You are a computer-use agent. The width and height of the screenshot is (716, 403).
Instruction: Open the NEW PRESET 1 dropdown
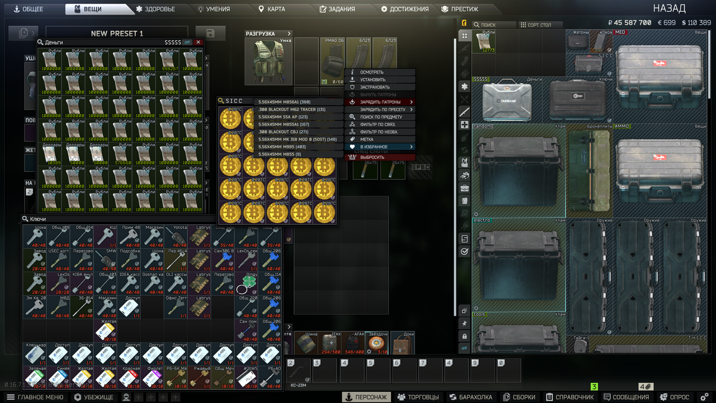[117, 34]
